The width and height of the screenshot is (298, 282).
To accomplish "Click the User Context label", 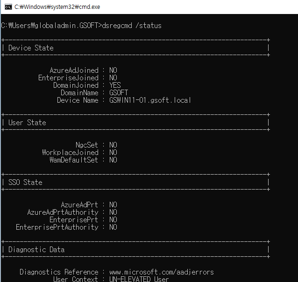I will (76, 279).
